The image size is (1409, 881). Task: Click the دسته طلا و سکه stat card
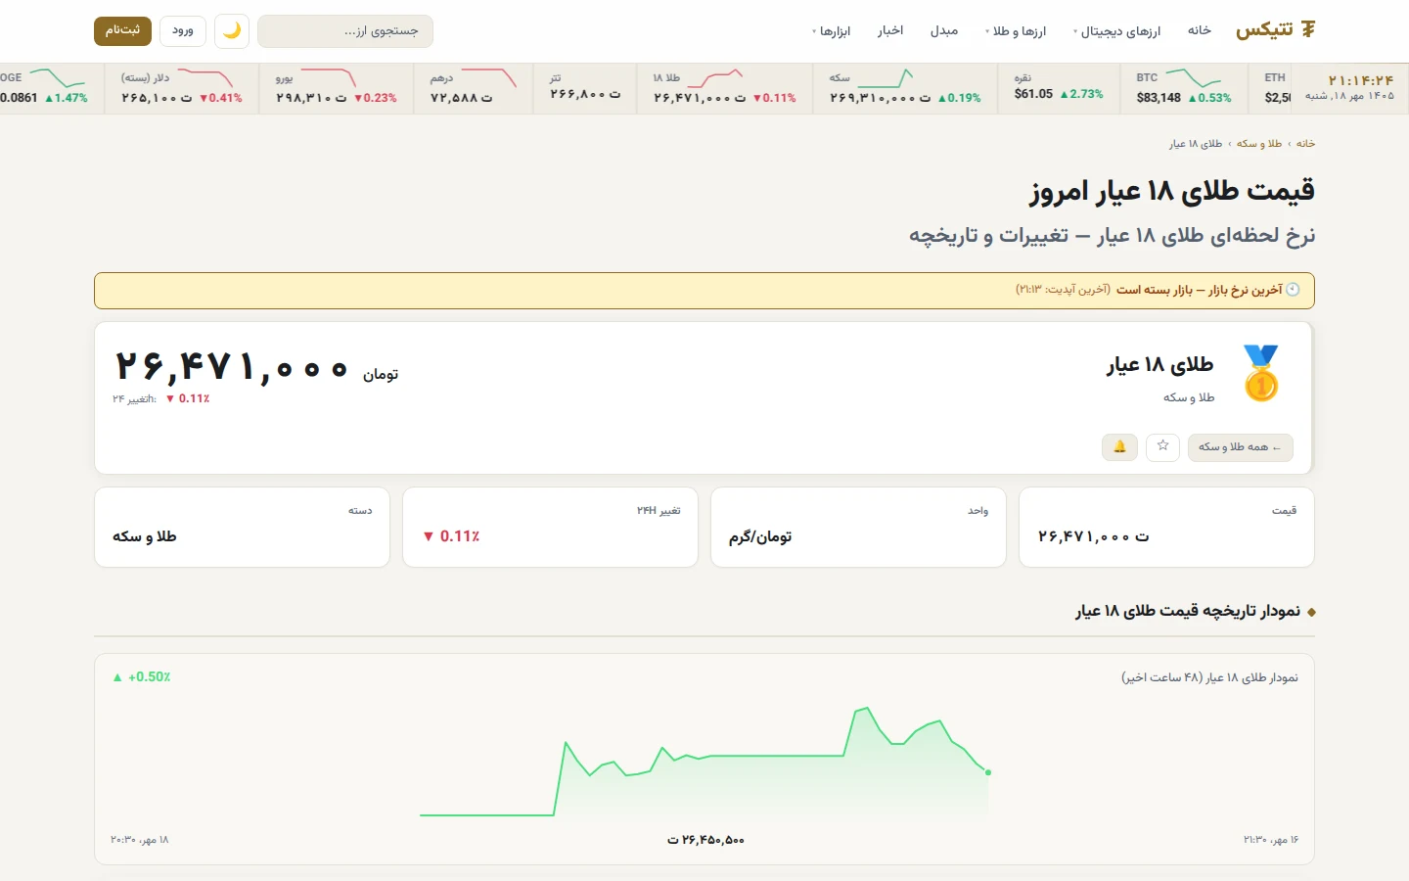[242, 527]
